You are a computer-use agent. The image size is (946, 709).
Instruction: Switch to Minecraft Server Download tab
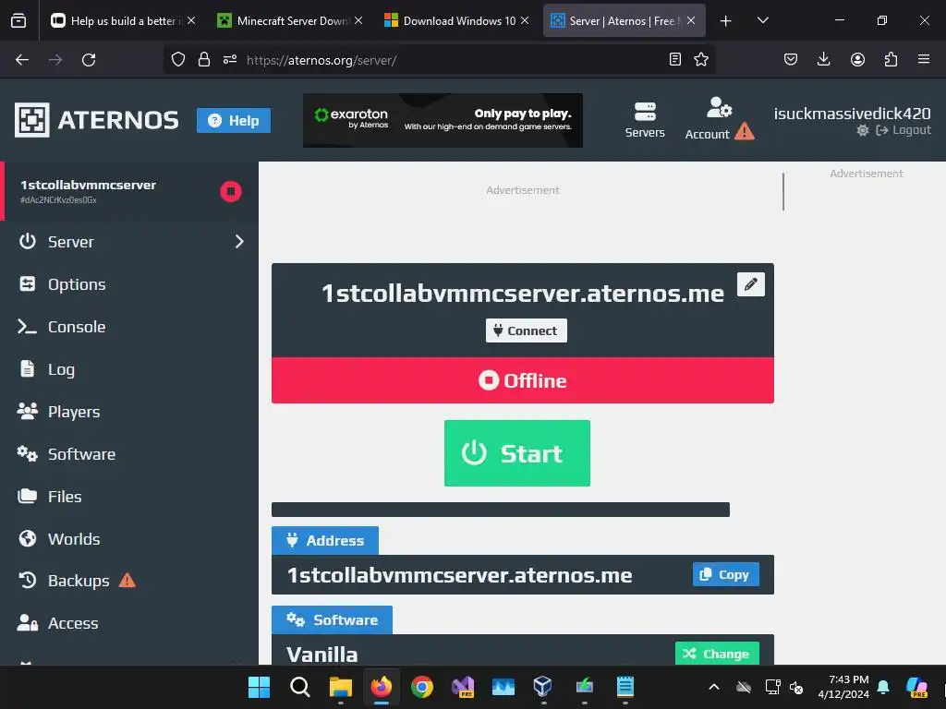(x=289, y=20)
